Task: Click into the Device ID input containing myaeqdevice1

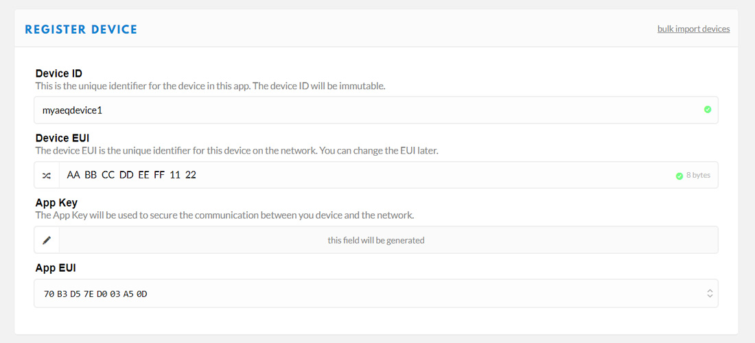Action: [x=376, y=110]
